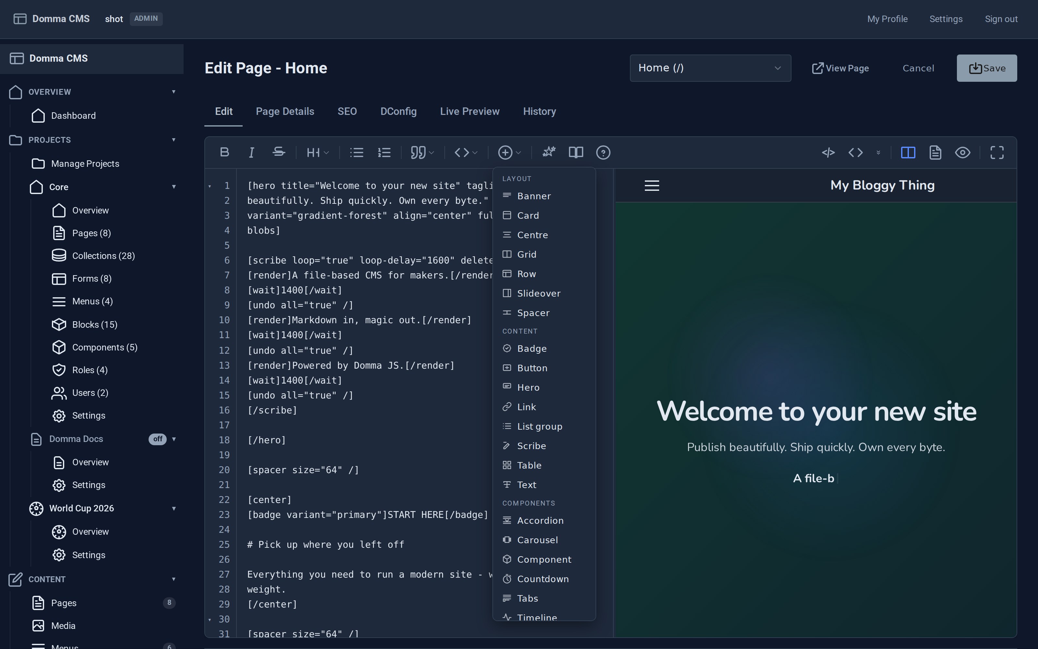Image resolution: width=1038 pixels, height=649 pixels.
Task: Switch to document-only editor view
Action: [935, 153]
